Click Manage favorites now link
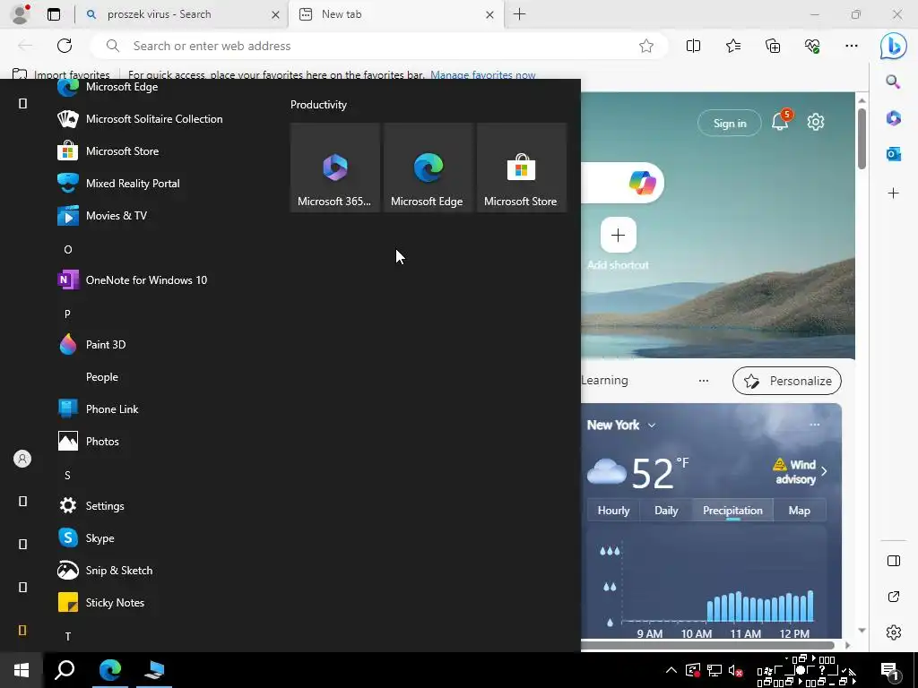The height and width of the screenshot is (688, 918). [483, 75]
